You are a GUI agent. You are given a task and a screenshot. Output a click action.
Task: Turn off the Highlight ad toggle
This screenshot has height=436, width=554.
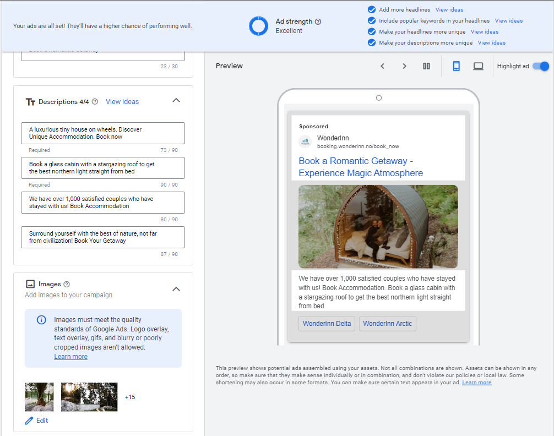coord(541,66)
